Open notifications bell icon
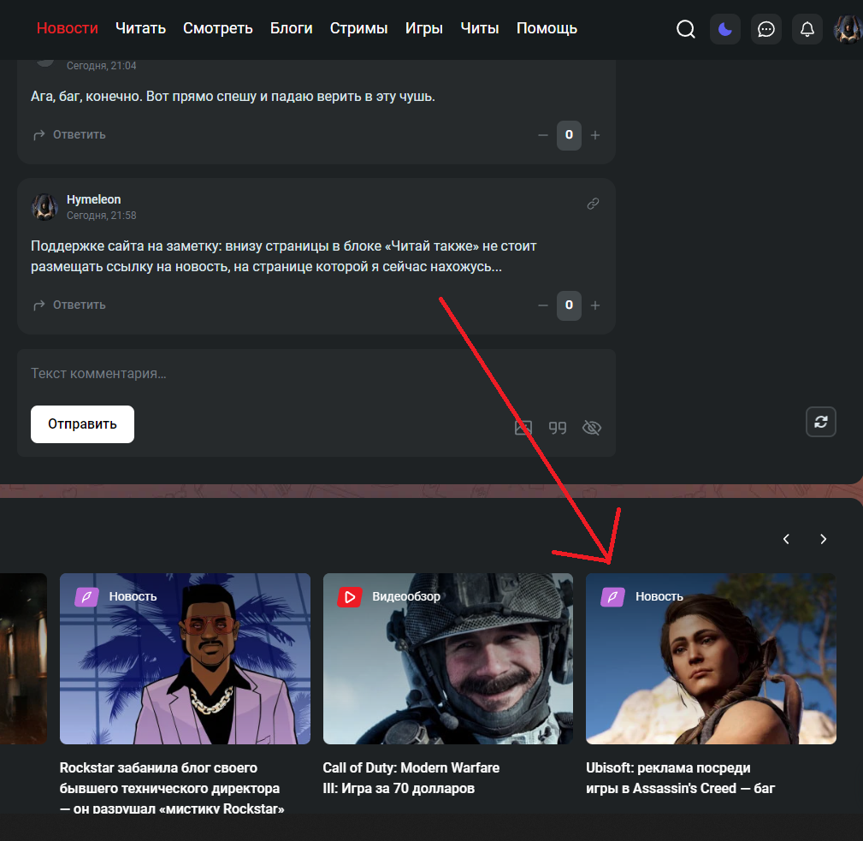The image size is (863, 841). [807, 28]
